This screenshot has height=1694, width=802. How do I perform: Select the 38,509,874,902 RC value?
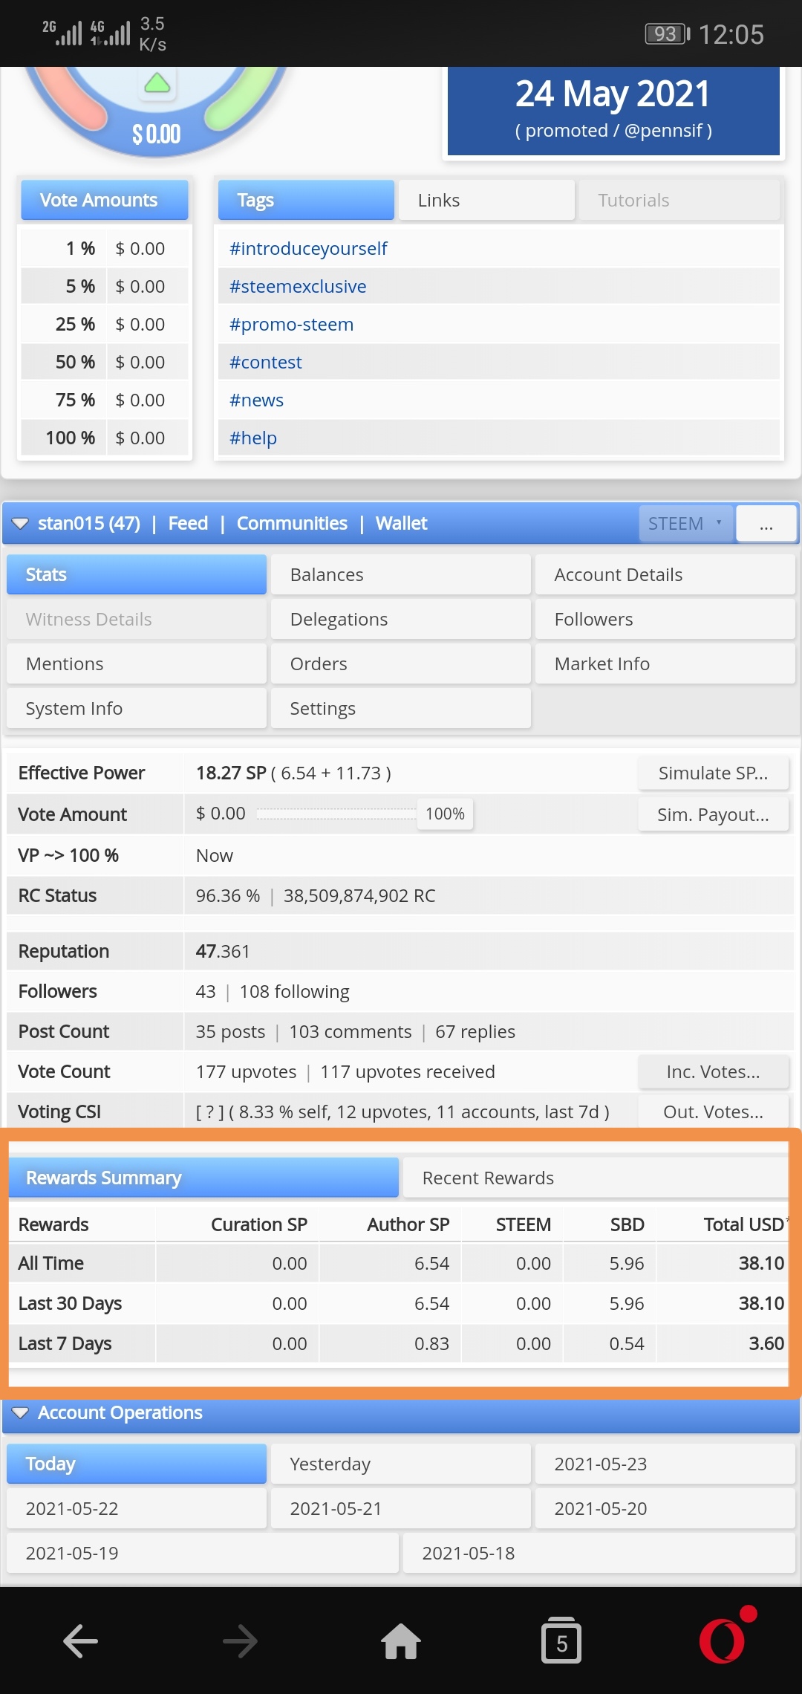[x=359, y=895]
